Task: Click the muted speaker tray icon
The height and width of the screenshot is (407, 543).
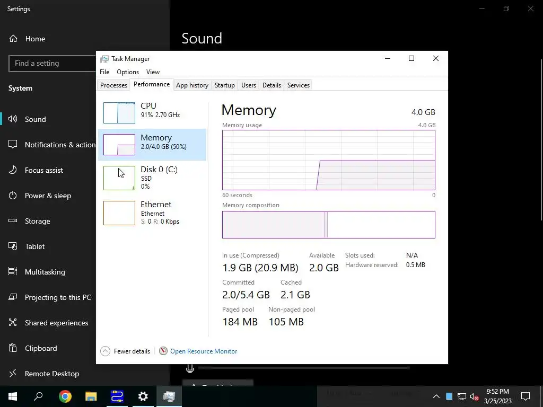Action: [x=474, y=396]
